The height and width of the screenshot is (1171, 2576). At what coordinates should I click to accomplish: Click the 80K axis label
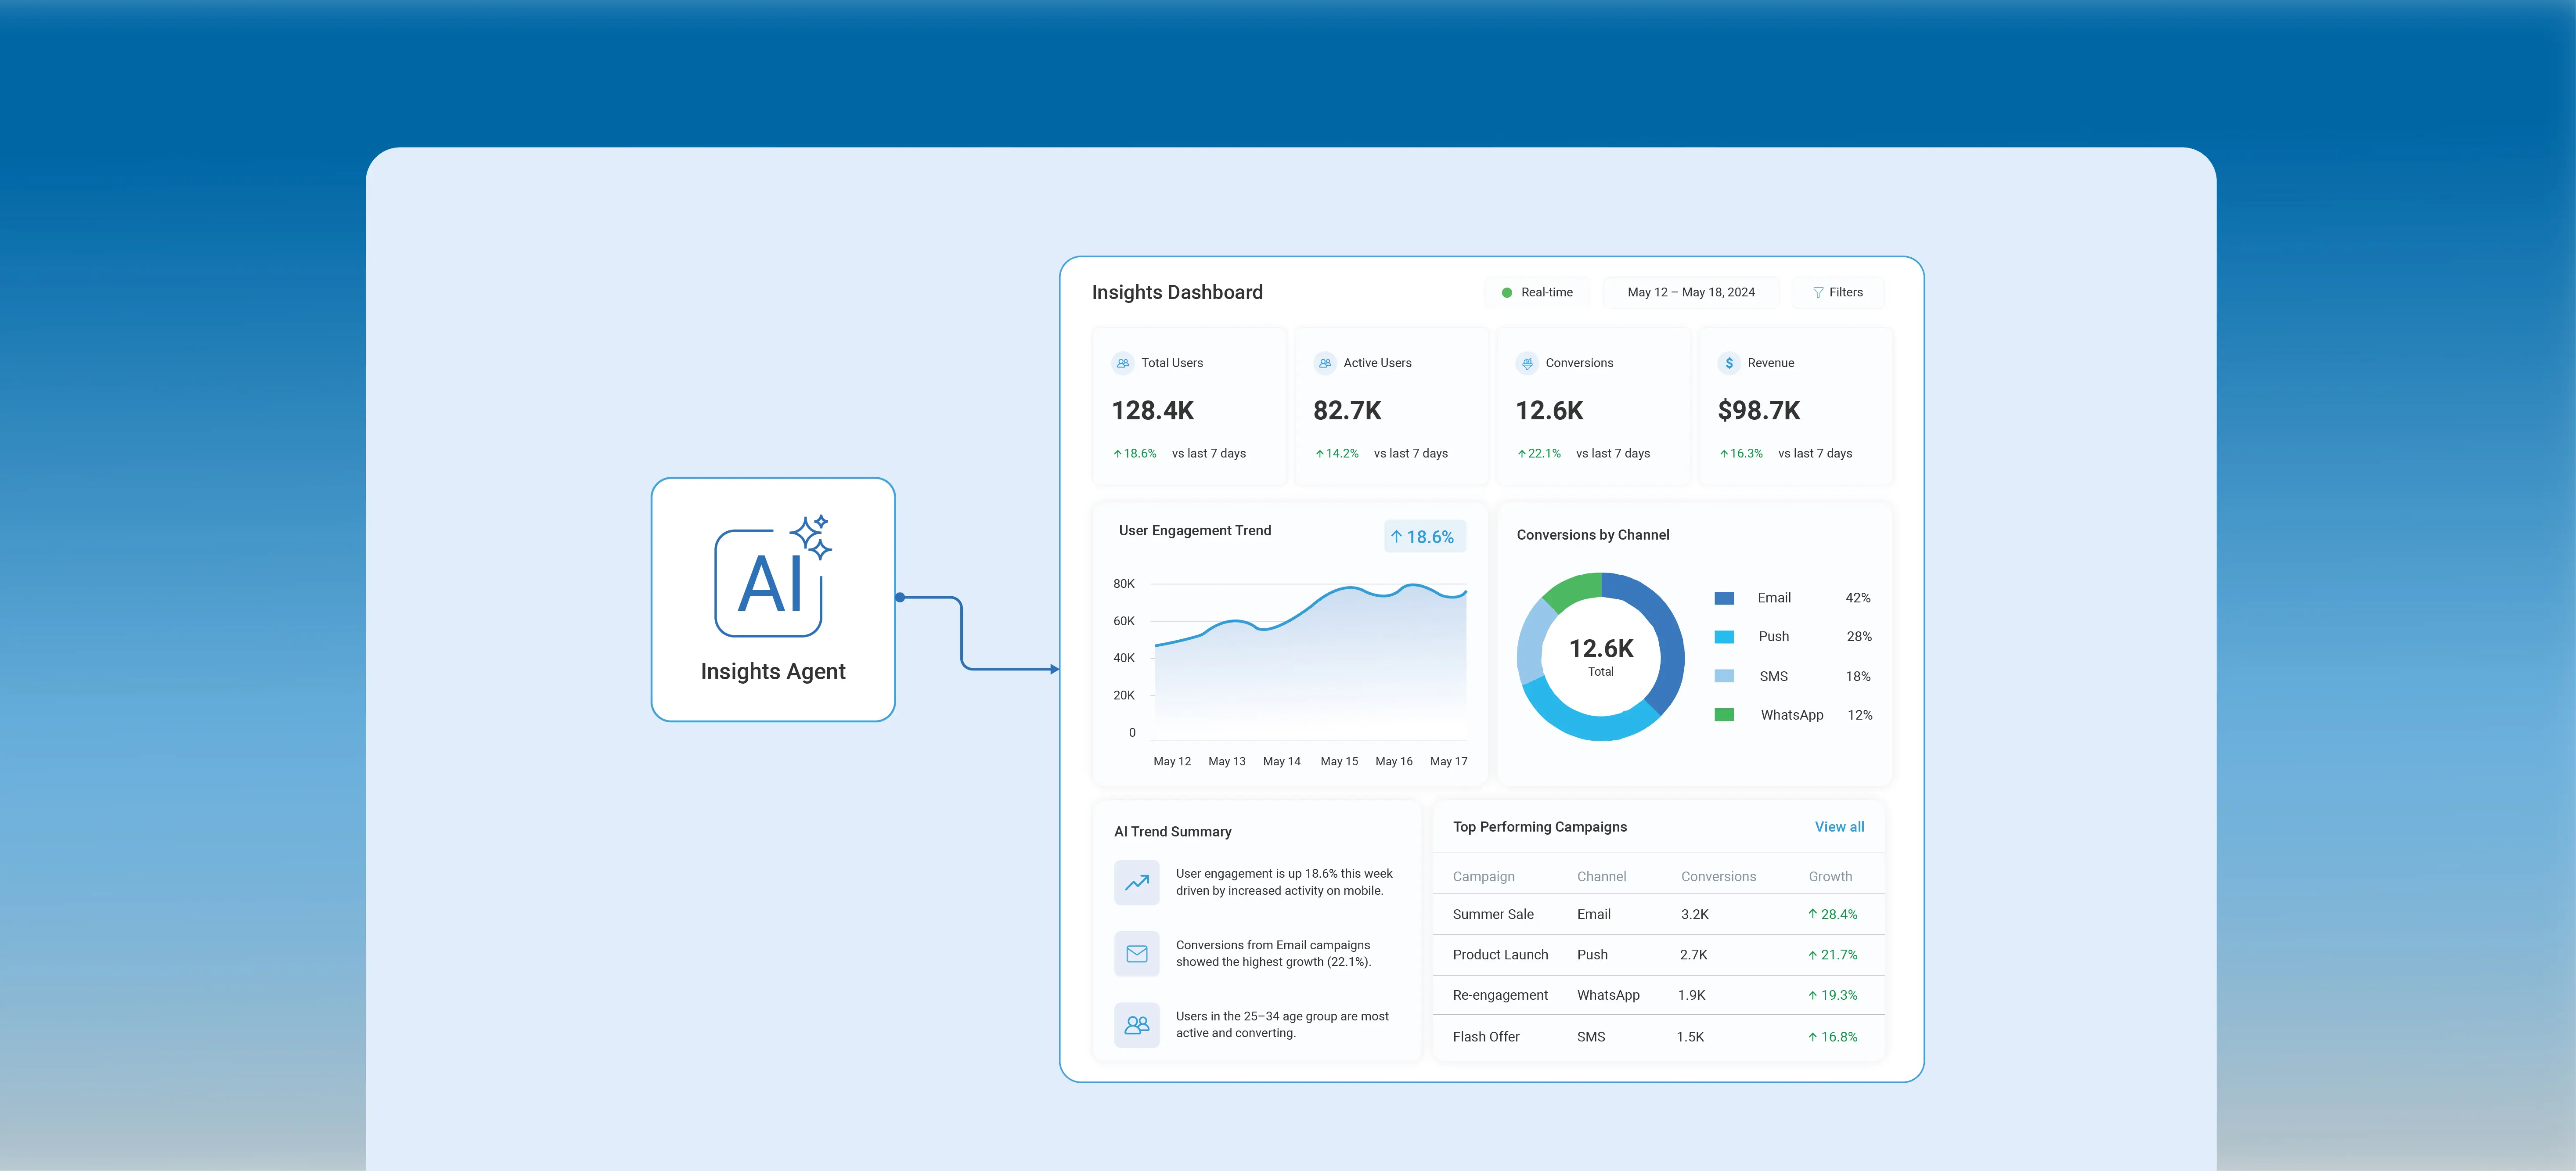click(1124, 584)
